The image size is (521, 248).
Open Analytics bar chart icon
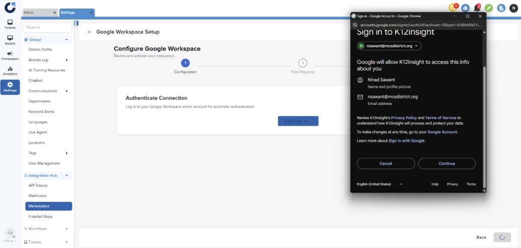click(x=10, y=71)
